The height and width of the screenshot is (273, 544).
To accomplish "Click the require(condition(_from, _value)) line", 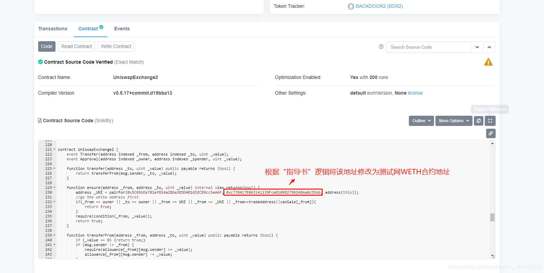I will click(114, 216).
